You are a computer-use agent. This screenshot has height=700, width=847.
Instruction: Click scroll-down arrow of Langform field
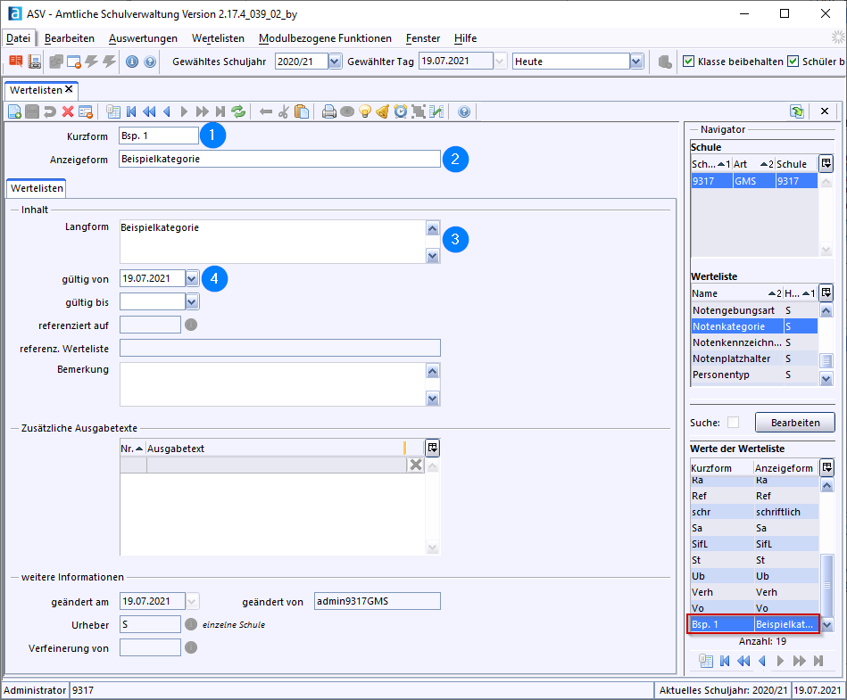432,256
